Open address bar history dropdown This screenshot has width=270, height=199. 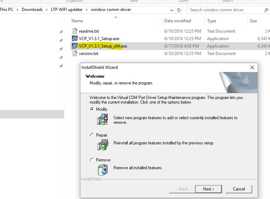(x=172, y=10)
